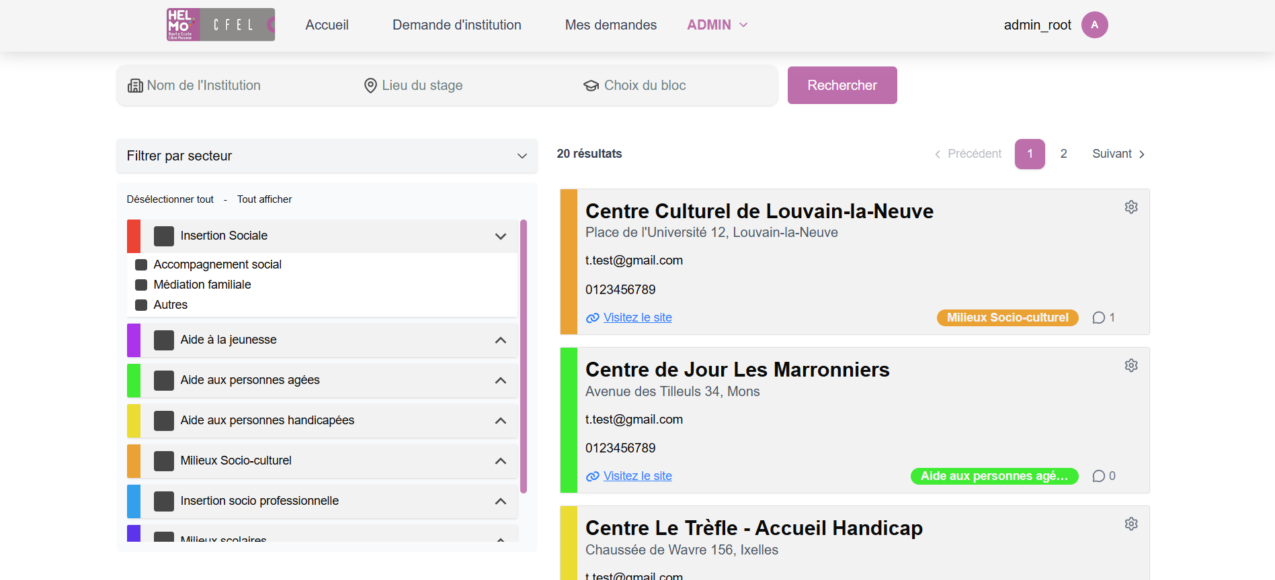Click the sector list scrollbar
Viewport: 1275px width, 580px height.
click(x=524, y=356)
